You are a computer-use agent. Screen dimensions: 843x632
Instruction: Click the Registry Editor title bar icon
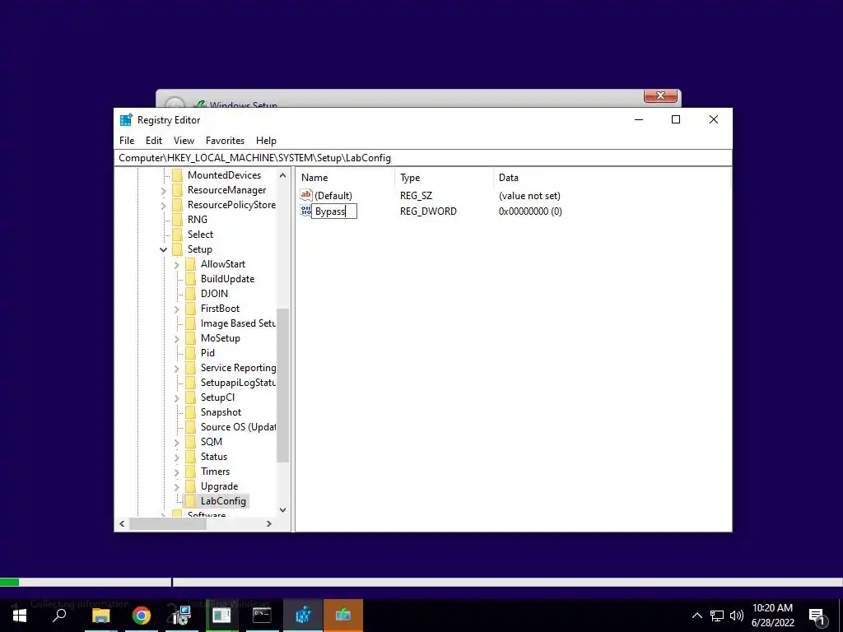coord(126,120)
